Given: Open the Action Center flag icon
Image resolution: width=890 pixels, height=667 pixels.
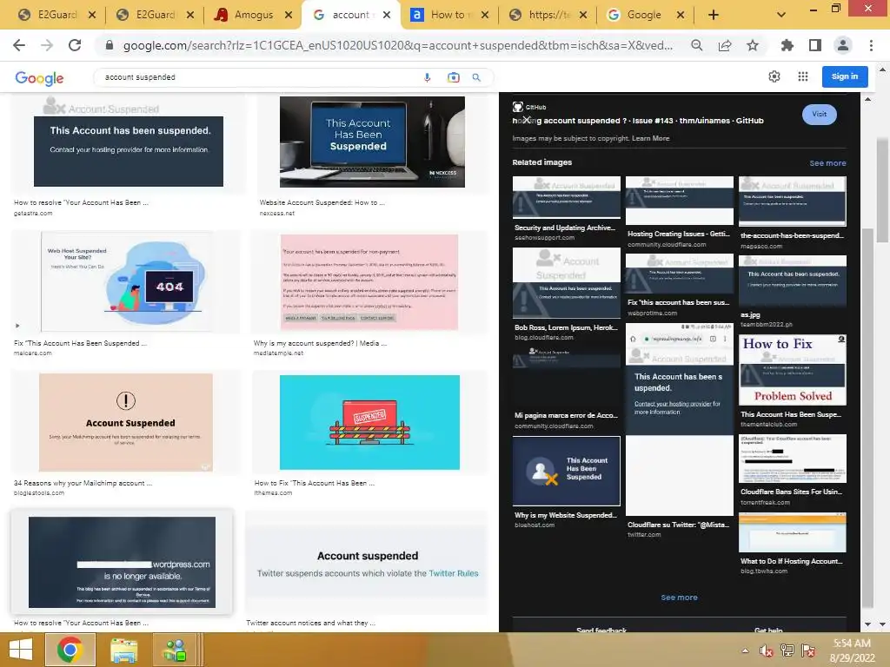Looking at the screenshot, I should click(x=808, y=650).
